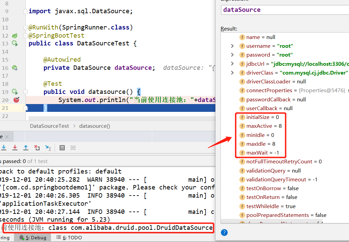Click the run class icon beside DataSourceTest declaration

[x=15, y=43]
